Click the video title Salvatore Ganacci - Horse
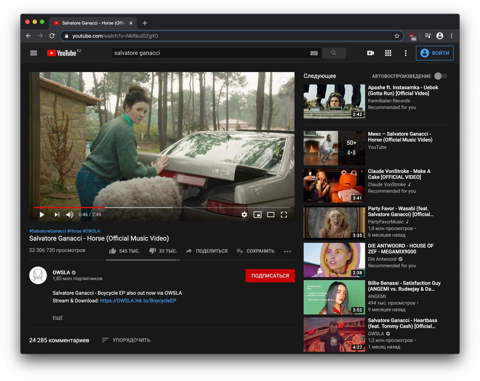 (x=99, y=238)
